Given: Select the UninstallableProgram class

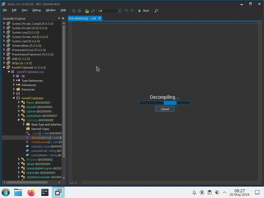Looking at the screenshot, I should click(x=44, y=168).
